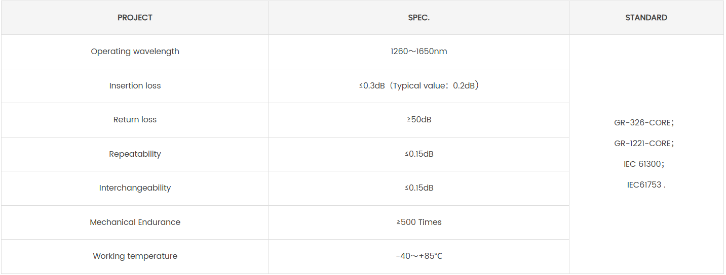Select the Repeatability label cell
Screen dimensions: 726x275
(x=135, y=154)
